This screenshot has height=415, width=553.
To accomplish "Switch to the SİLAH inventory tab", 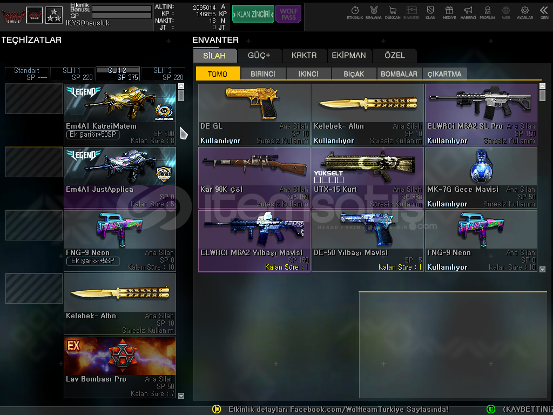I will 214,56.
